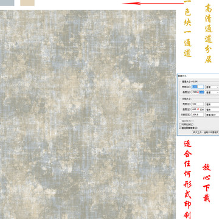The image size is (219, 219).
Task: Enable the constrain proportions checkbox
Action: [180, 124]
